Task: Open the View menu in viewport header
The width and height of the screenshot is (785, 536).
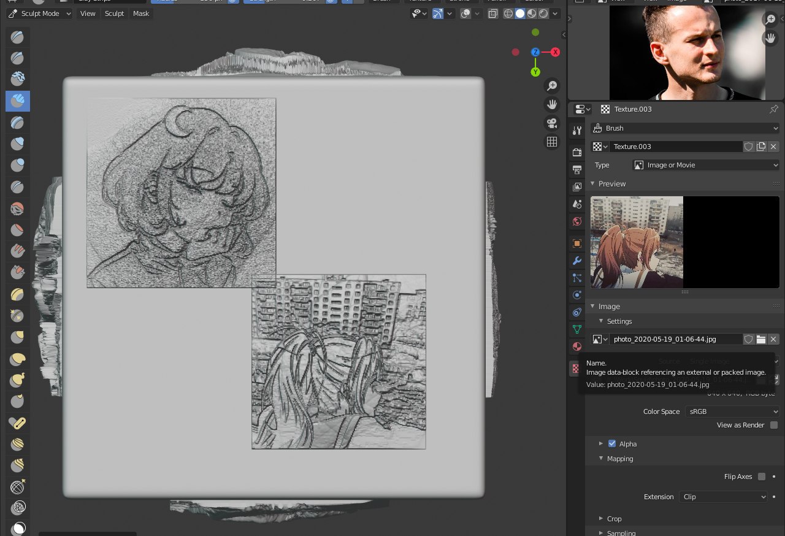Action: point(88,13)
